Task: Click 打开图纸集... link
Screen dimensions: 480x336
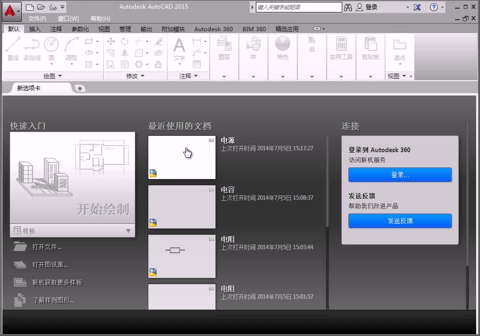Action: pos(50,264)
